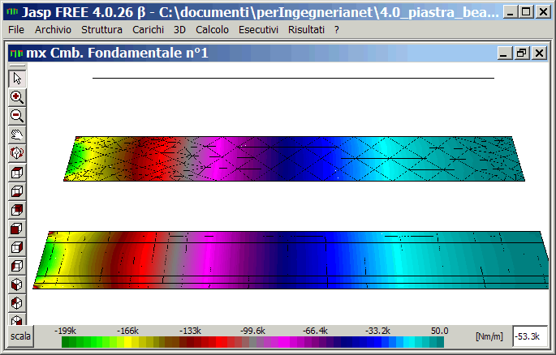The height and width of the screenshot is (355, 556).
Task: Close the mx Cmb. Fondamentale window
Action: point(539,53)
